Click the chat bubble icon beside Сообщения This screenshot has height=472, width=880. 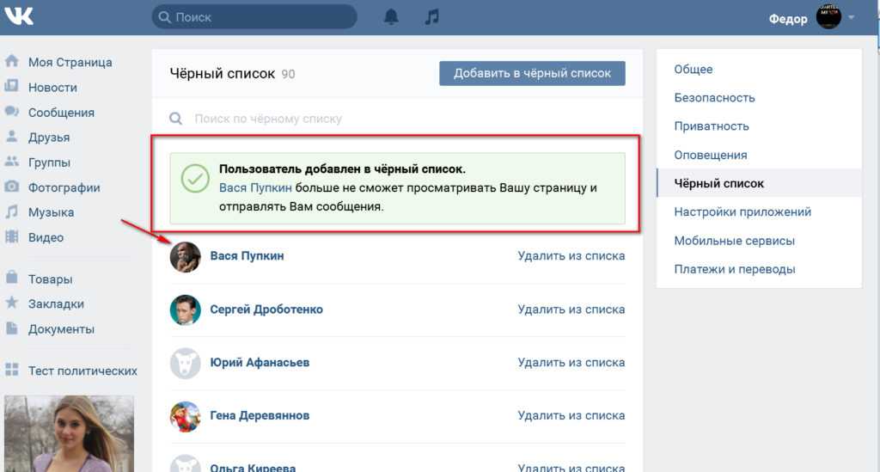[12, 111]
